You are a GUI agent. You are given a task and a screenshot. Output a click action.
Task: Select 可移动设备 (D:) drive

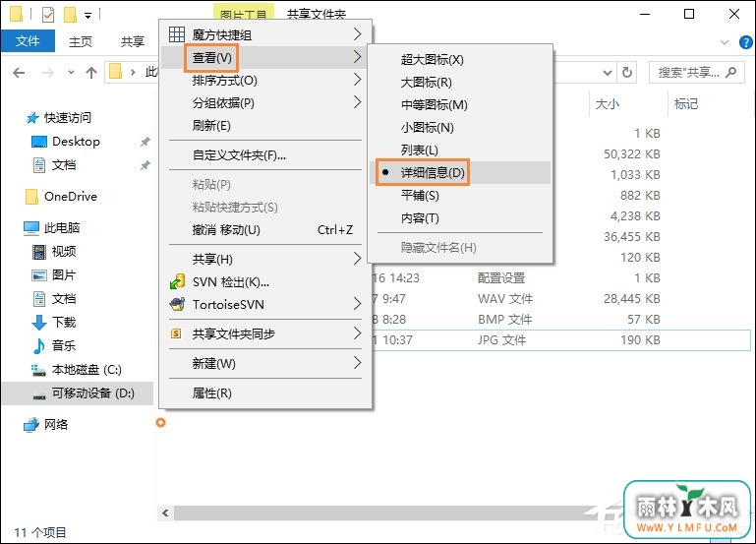pos(77,393)
